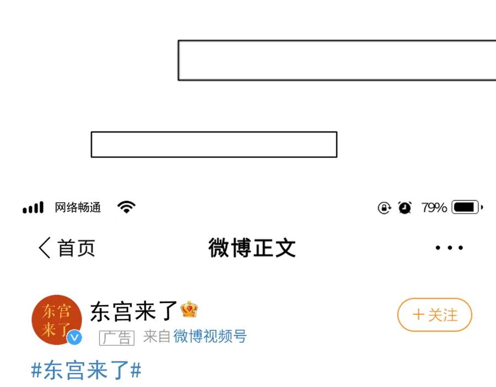The image size is (496, 387).
Task: Open 东宫来了 profile avatar
Action: tap(57, 320)
